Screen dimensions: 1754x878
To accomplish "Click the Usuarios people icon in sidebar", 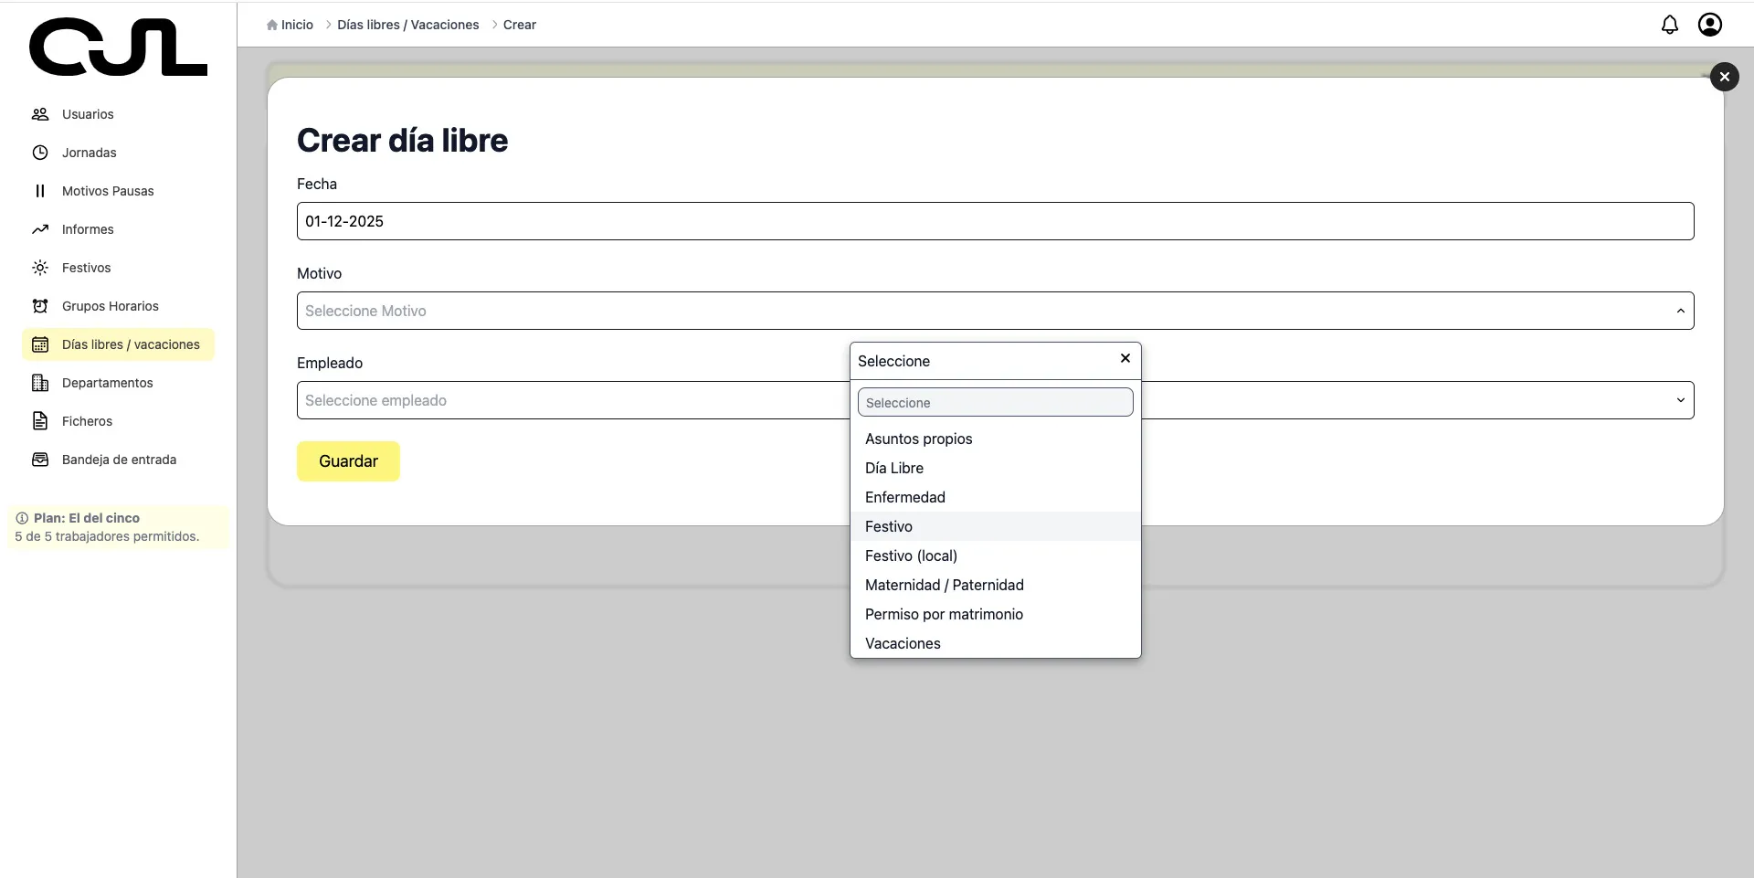I will pos(40,114).
